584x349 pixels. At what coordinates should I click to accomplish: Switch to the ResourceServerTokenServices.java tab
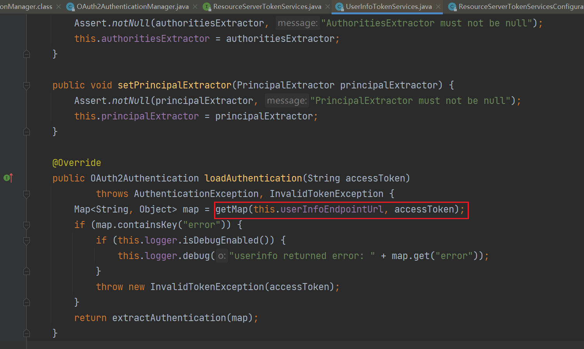(x=267, y=7)
